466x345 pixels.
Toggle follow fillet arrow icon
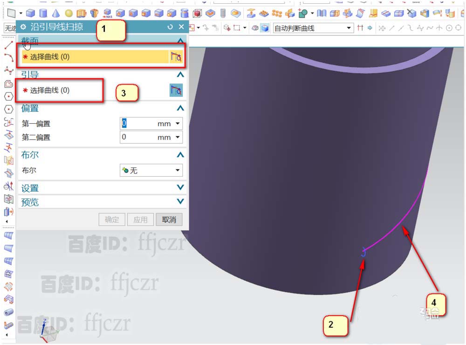click(370, 28)
